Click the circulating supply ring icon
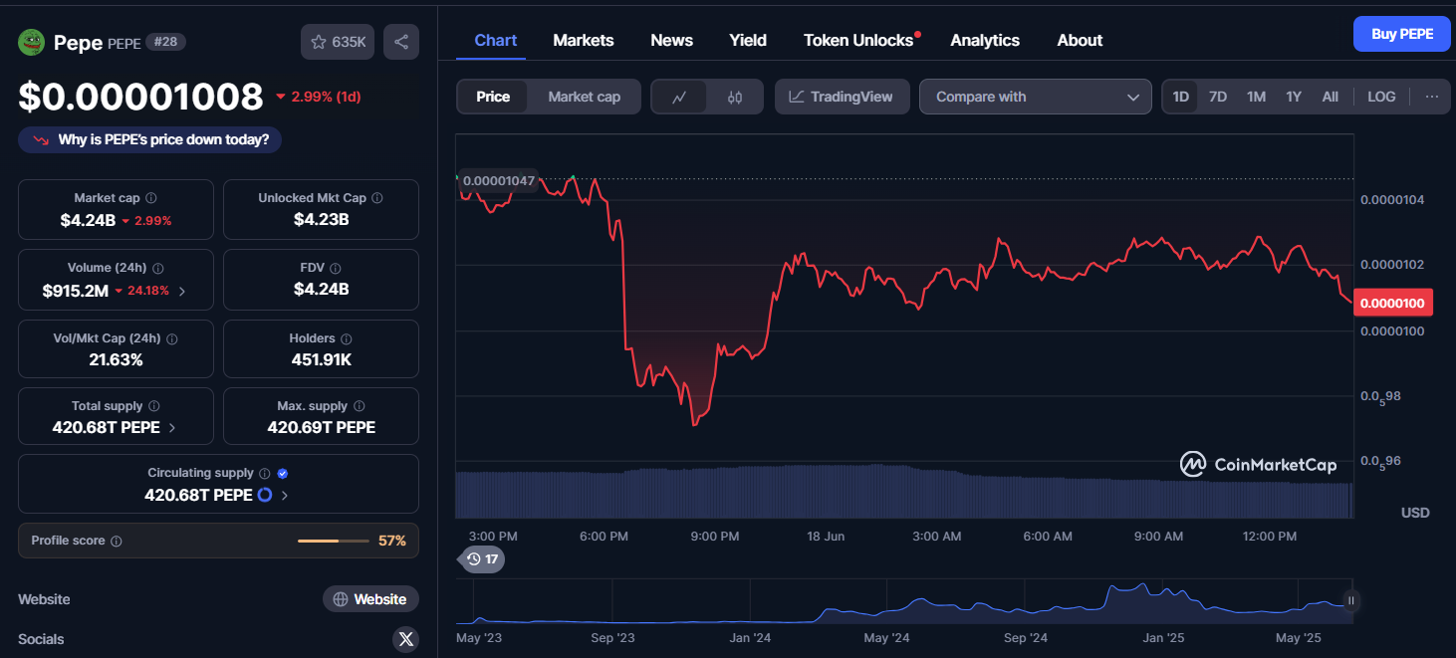 point(265,495)
